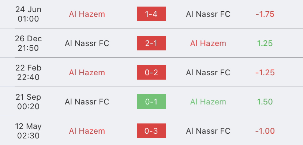Select Al Hazem in 12 May match

tap(87, 131)
